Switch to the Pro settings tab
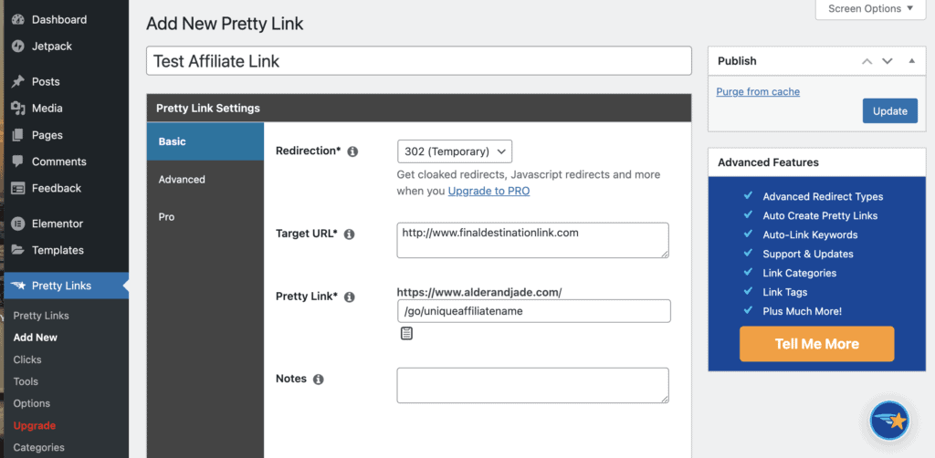935x458 pixels. click(205, 217)
